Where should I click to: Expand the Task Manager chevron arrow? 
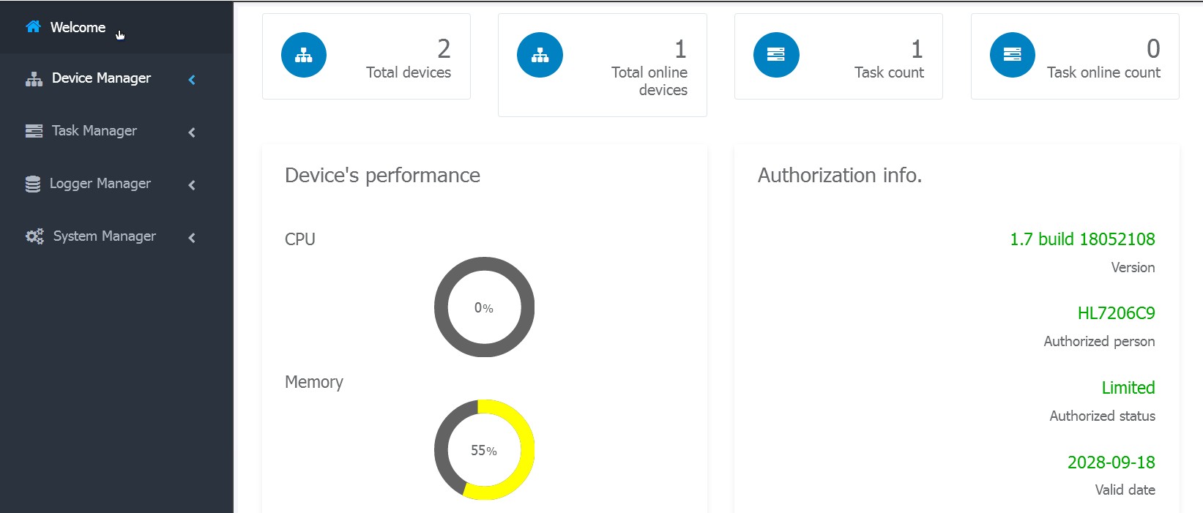[x=192, y=132]
